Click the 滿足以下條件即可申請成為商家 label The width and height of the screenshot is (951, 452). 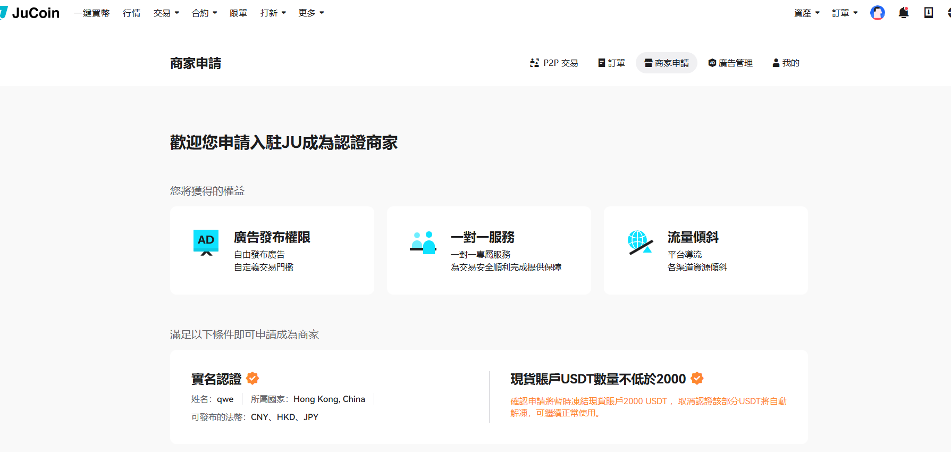coord(245,334)
